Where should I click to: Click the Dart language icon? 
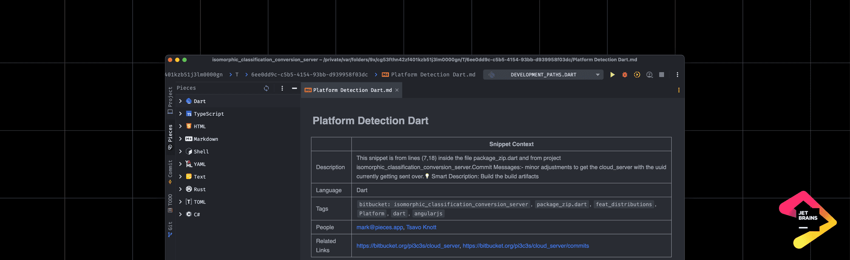189,101
